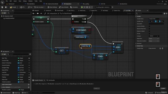The height and width of the screenshot is (94, 168).
Task: Click the Find button in toolbar
Action: [30, 7]
